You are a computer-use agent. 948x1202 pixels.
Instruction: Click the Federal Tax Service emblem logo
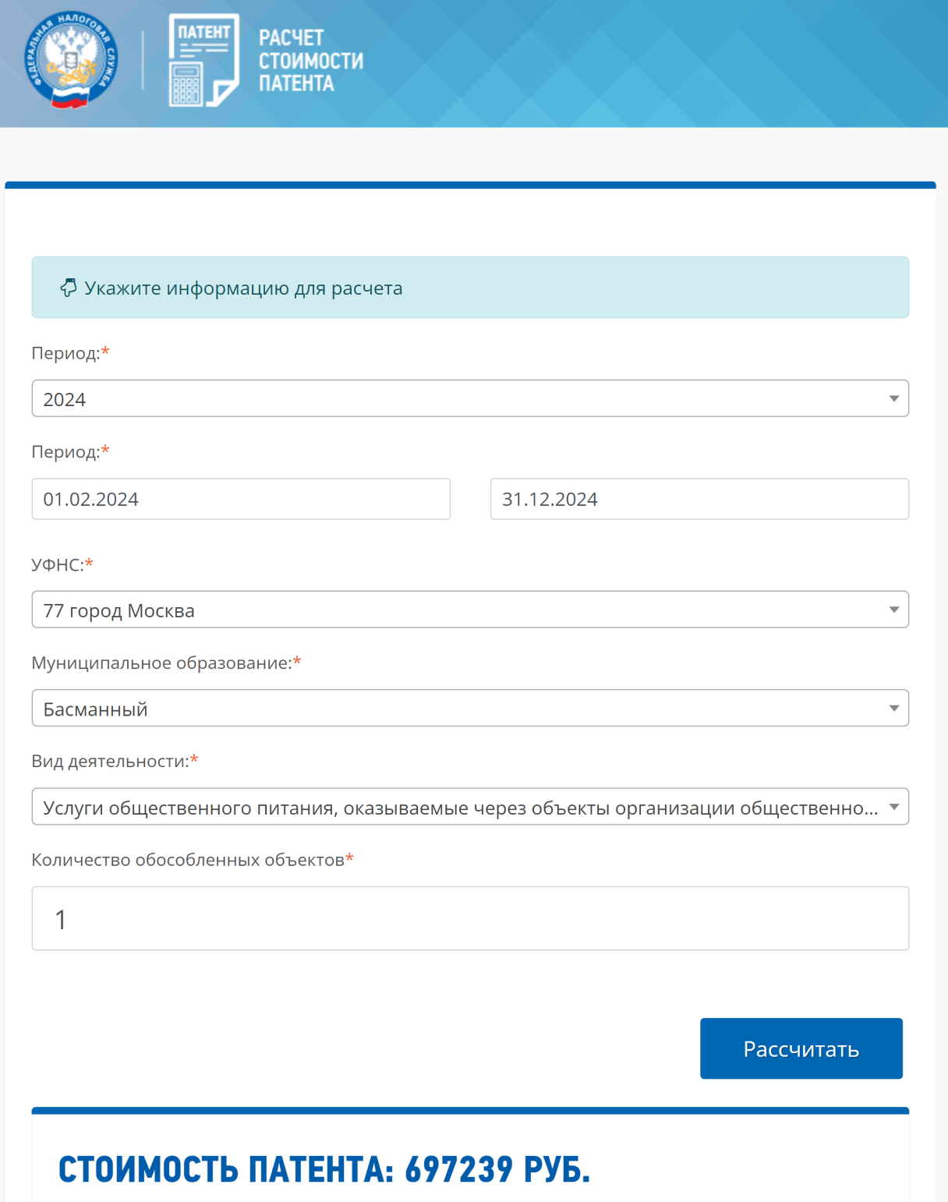point(71,59)
